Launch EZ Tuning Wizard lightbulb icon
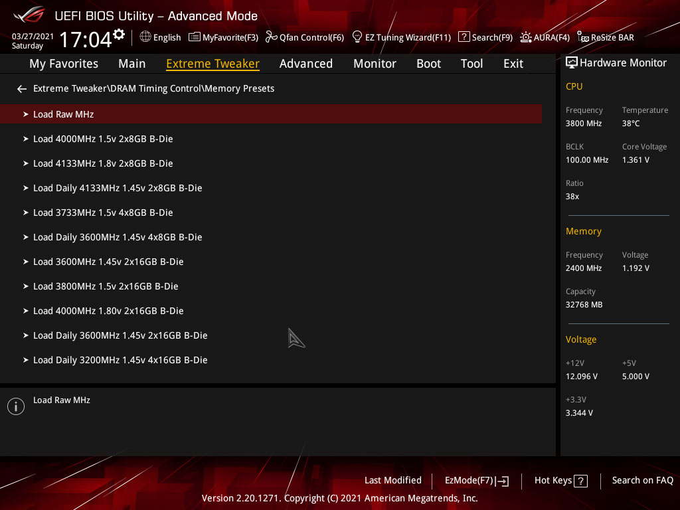The width and height of the screenshot is (680, 510). pyautogui.click(x=357, y=37)
